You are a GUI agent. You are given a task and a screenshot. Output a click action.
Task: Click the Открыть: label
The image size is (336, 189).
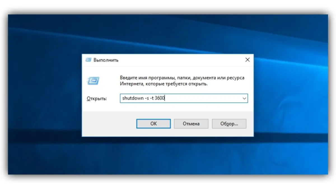(97, 99)
